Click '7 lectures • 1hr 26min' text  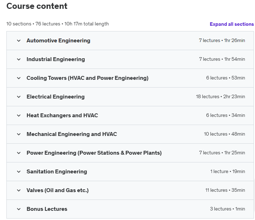click(x=222, y=40)
